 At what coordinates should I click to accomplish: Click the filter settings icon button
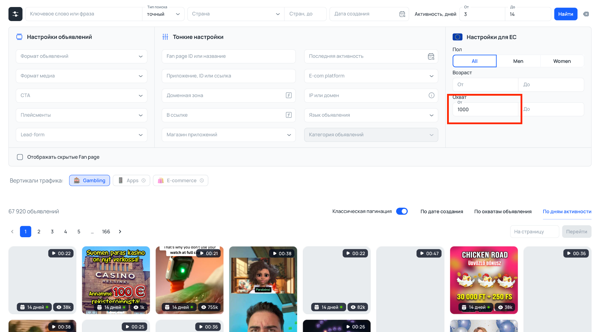tap(15, 14)
